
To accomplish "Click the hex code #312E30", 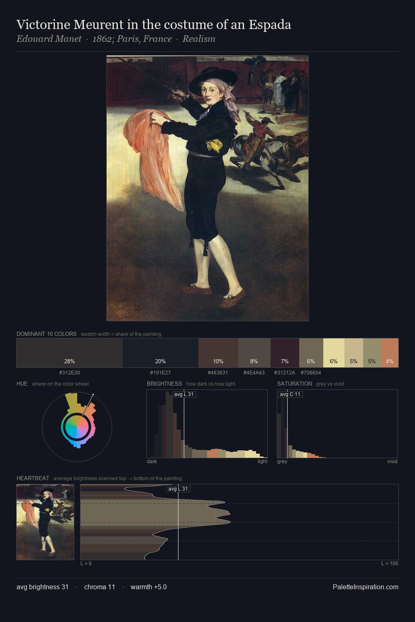I will pyautogui.click(x=70, y=373).
